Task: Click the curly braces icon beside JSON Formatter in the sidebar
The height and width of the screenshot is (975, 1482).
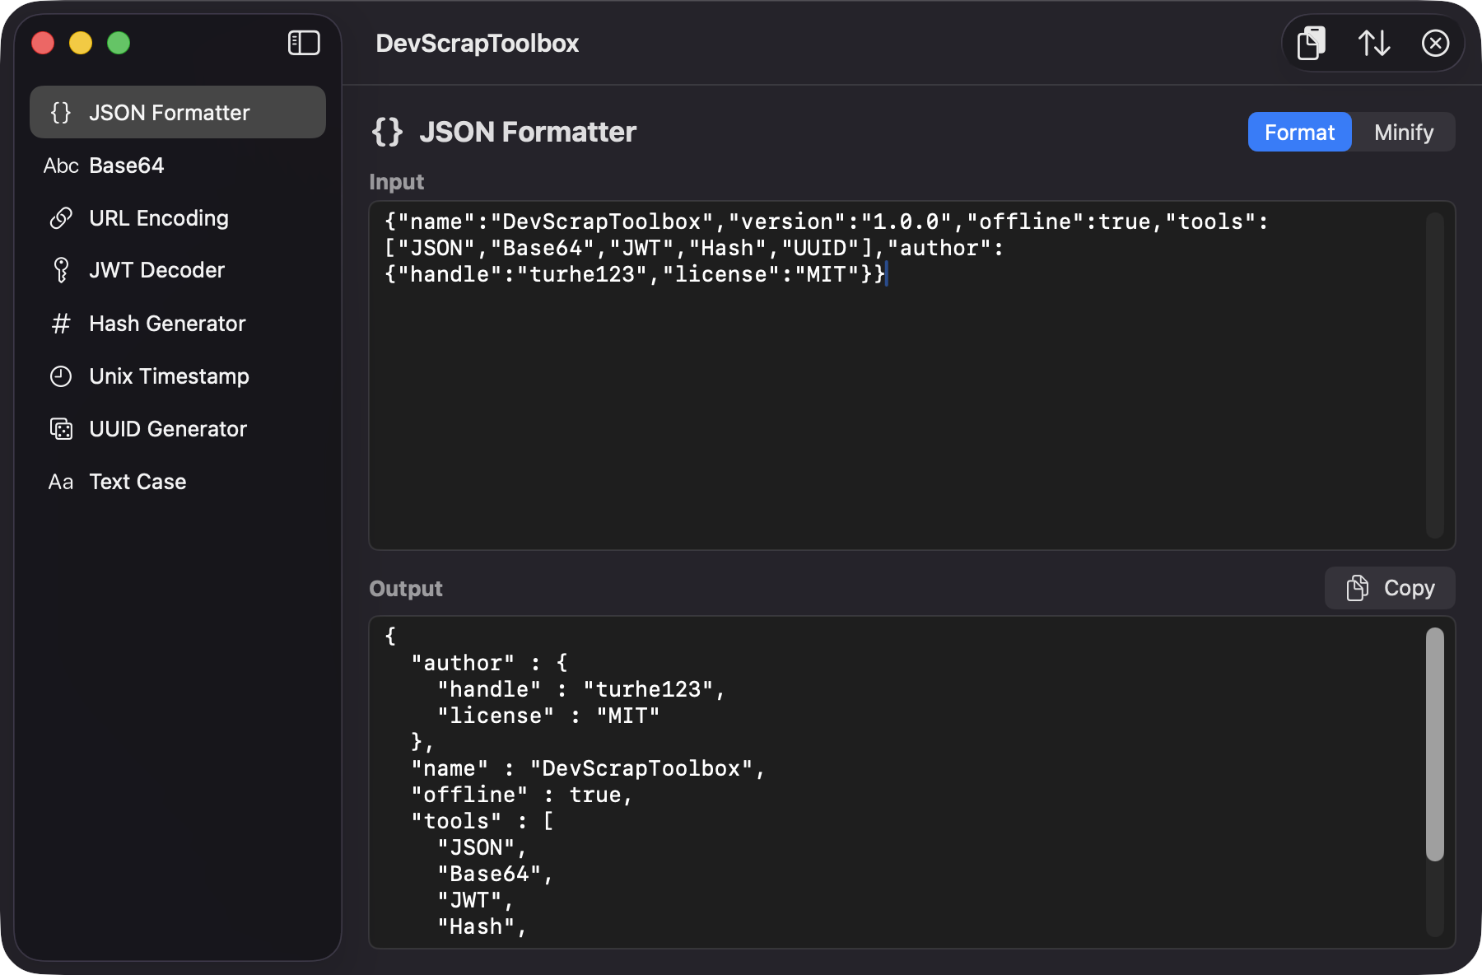Action: [61, 113]
